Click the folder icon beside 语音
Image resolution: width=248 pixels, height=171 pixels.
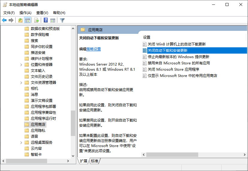(x=27, y=136)
